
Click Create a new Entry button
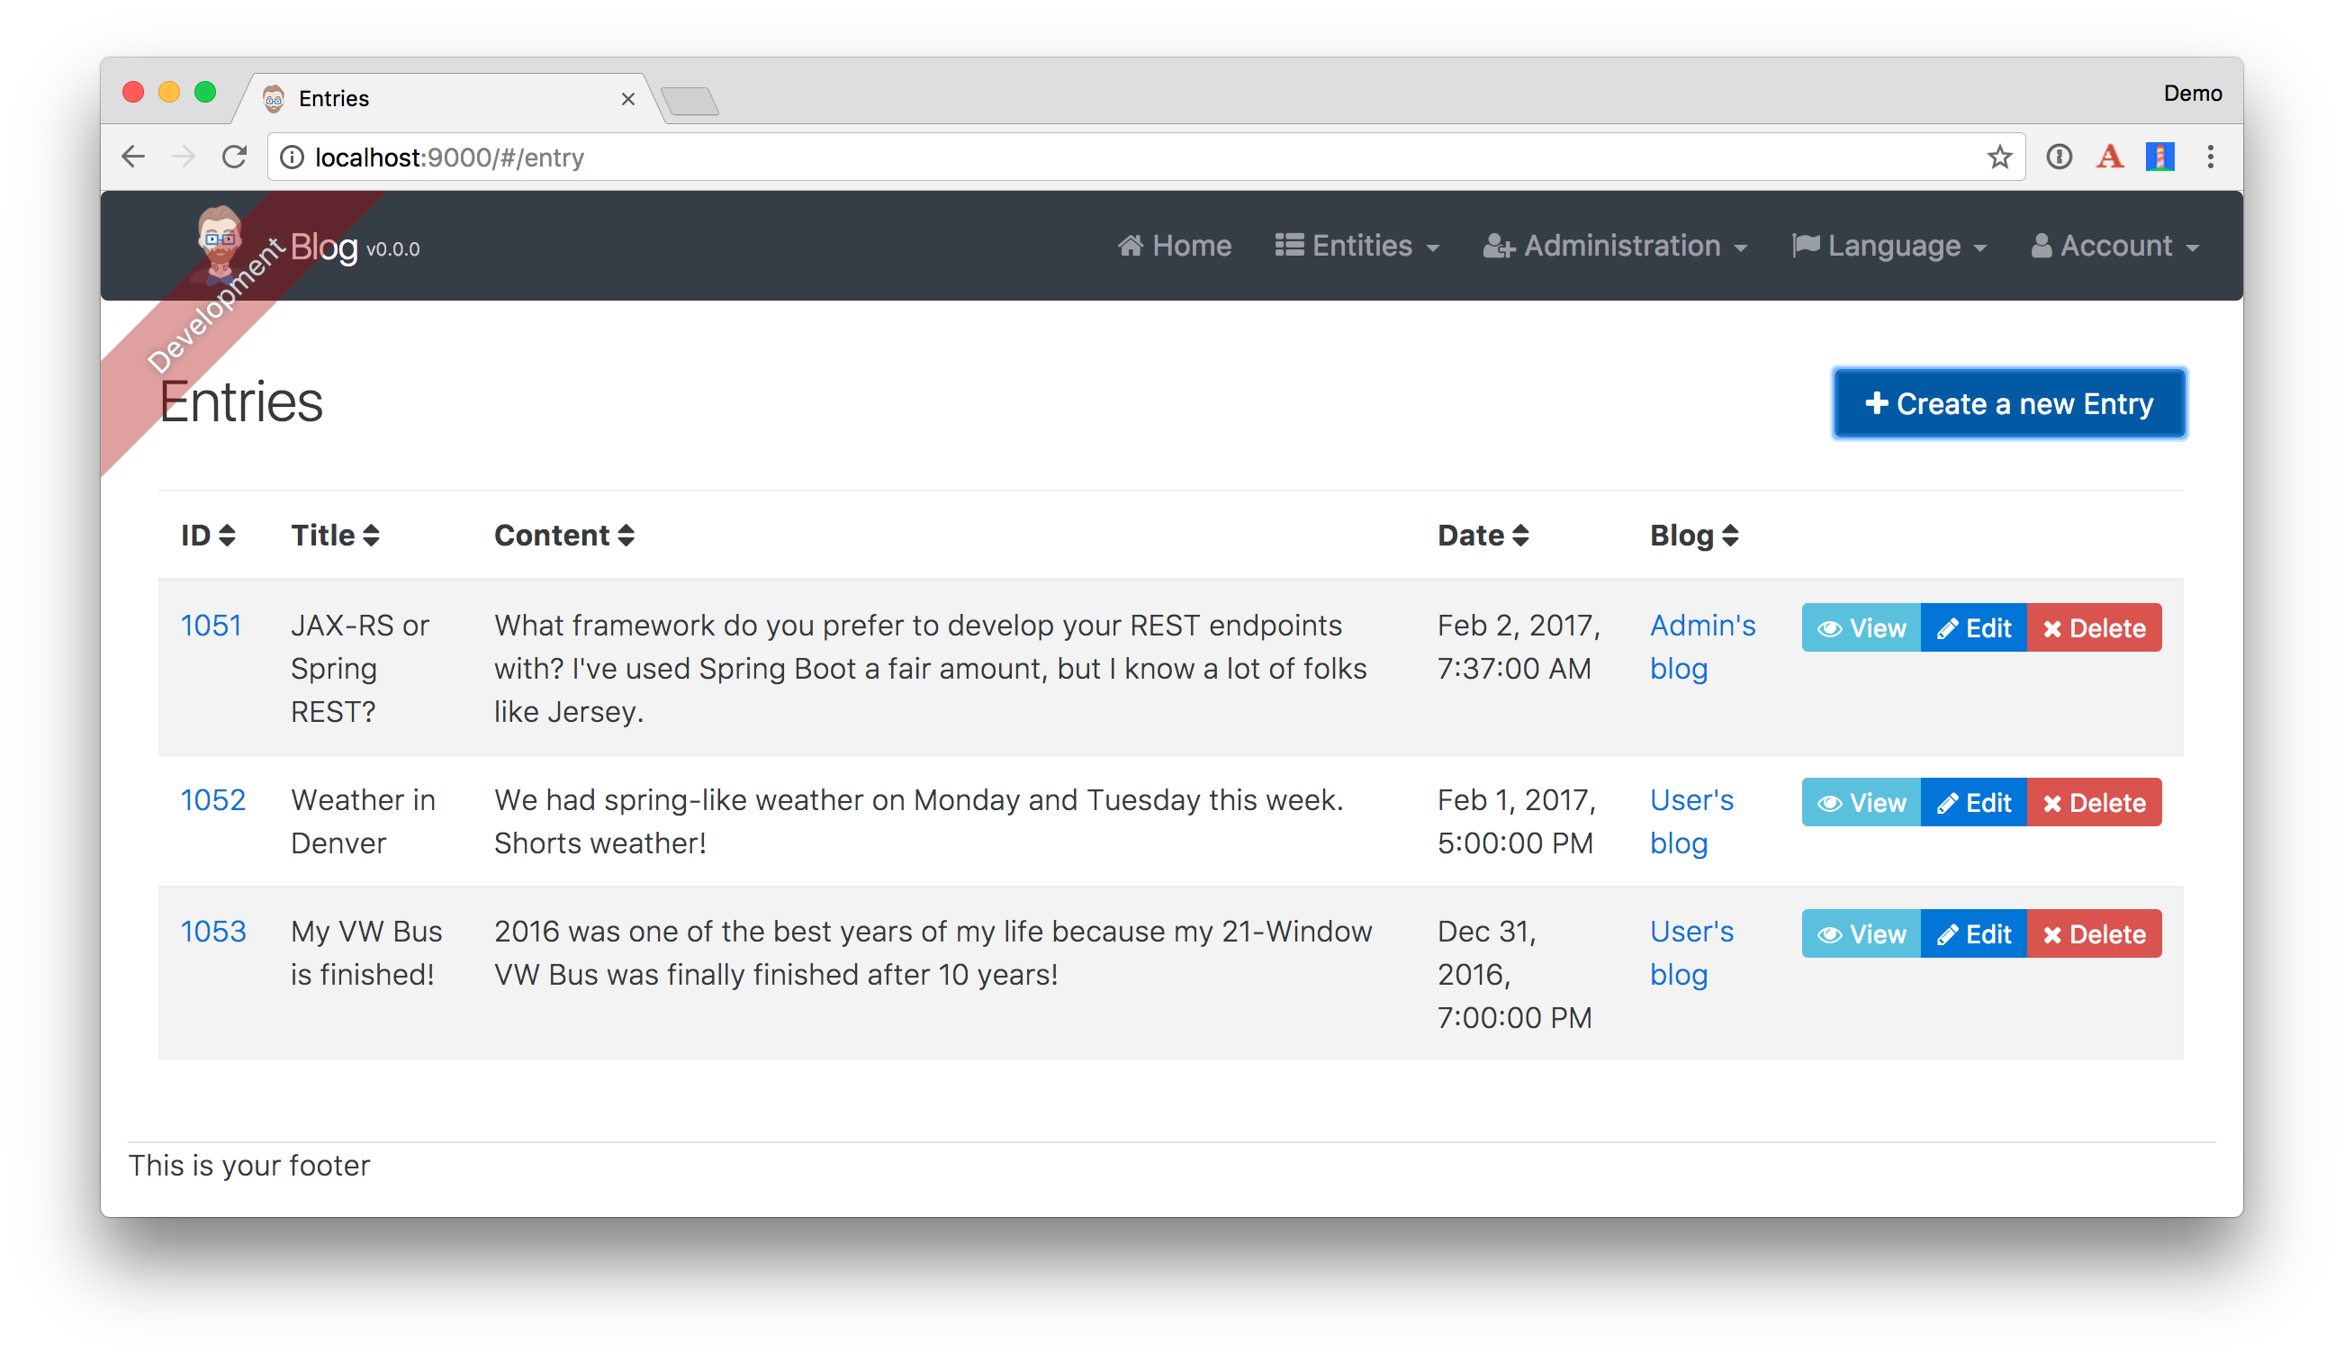[x=2009, y=404]
